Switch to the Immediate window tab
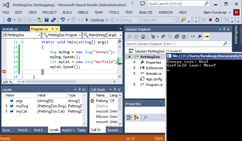 pos(114,130)
